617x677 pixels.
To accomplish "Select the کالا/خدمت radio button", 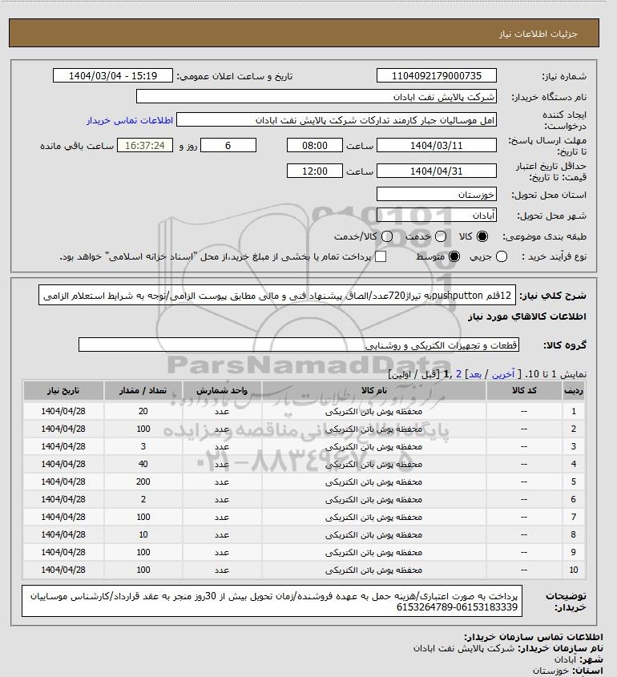I will [387, 236].
